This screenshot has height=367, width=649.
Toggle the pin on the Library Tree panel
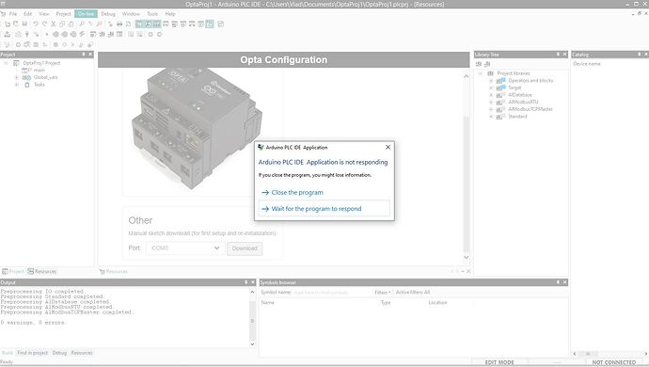point(558,55)
